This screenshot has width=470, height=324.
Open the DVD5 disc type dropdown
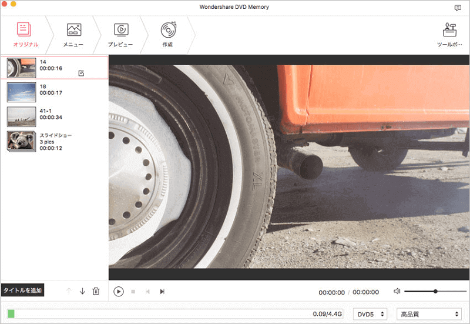point(370,314)
